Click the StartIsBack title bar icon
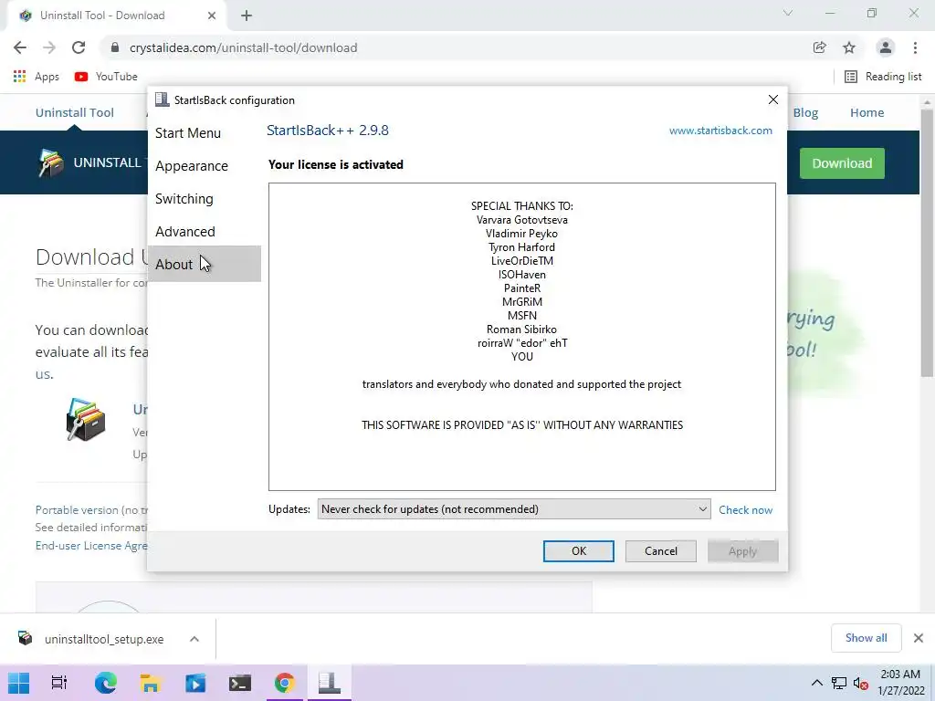935x701 pixels. pyautogui.click(x=162, y=99)
